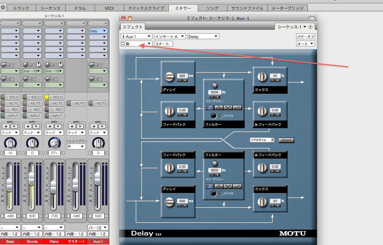The width and height of the screenshot is (383, 245).
Task: Open the インサート A dropdown
Action: [x=170, y=37]
